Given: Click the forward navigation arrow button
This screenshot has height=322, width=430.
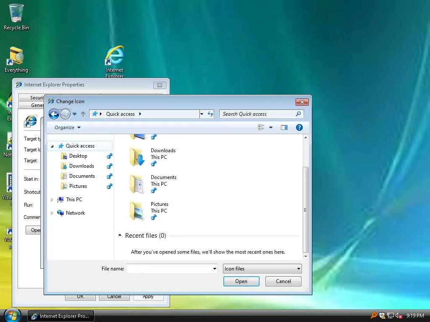Looking at the screenshot, I should click(x=65, y=114).
